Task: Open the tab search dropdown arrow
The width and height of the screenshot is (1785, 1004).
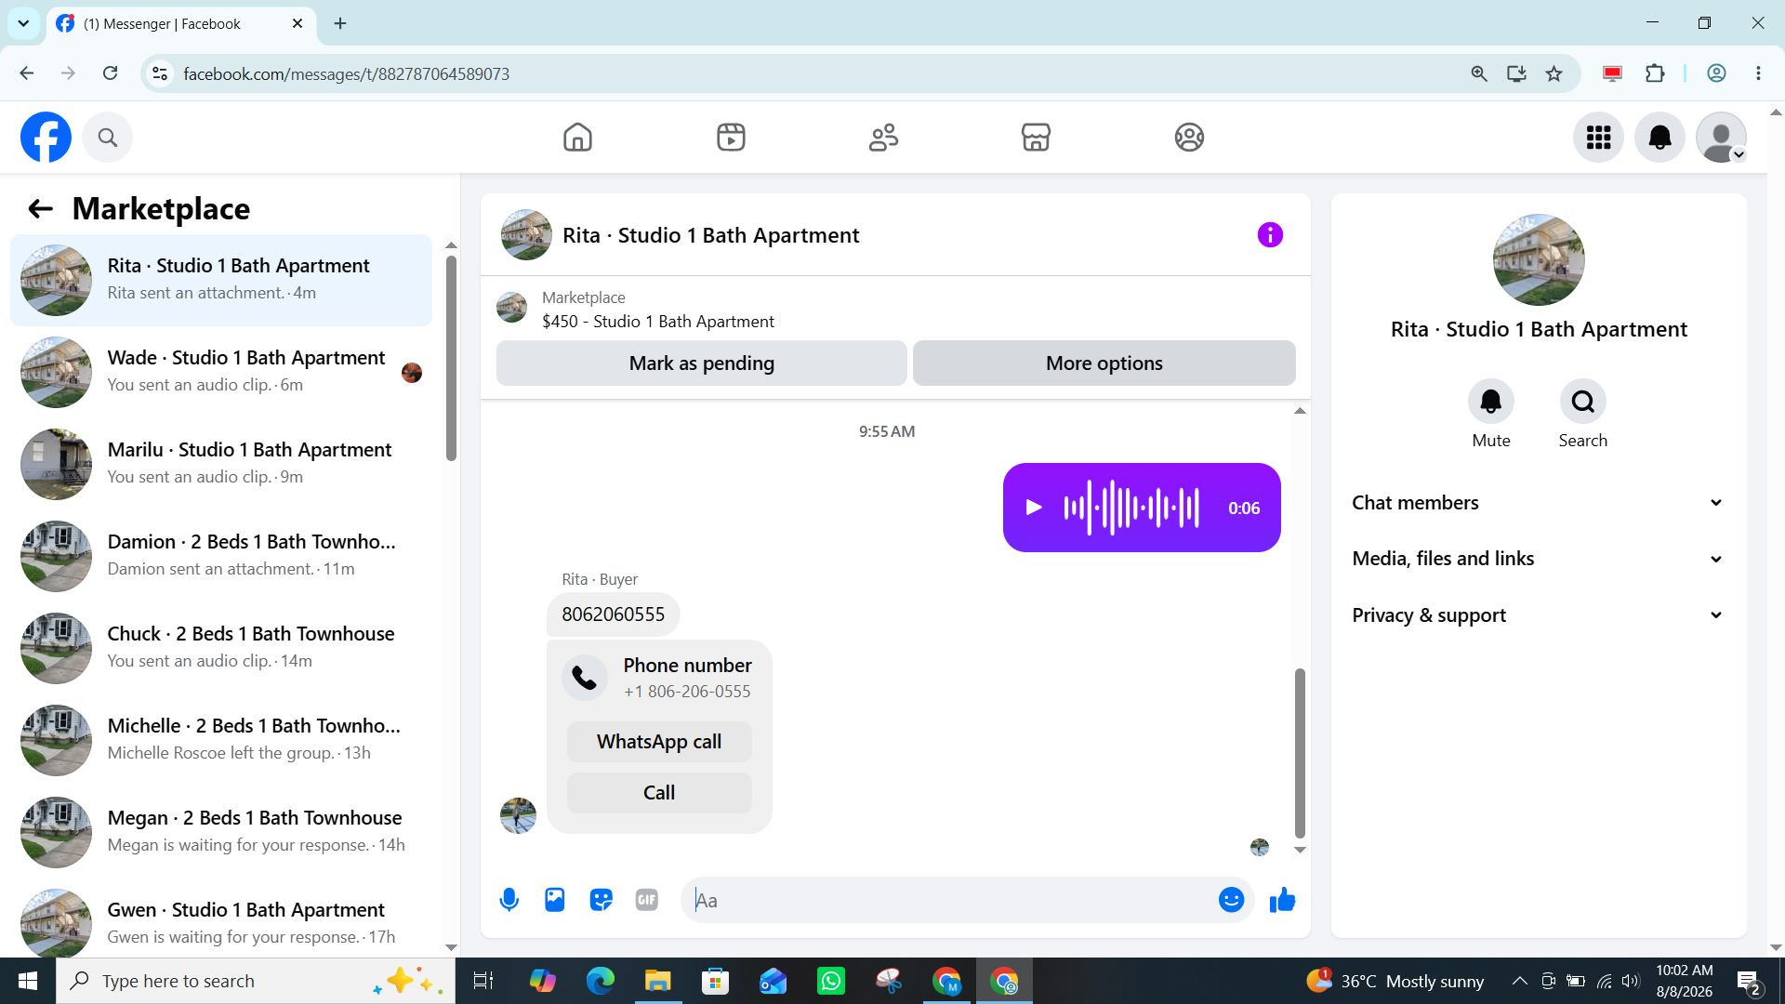Action: [23, 23]
